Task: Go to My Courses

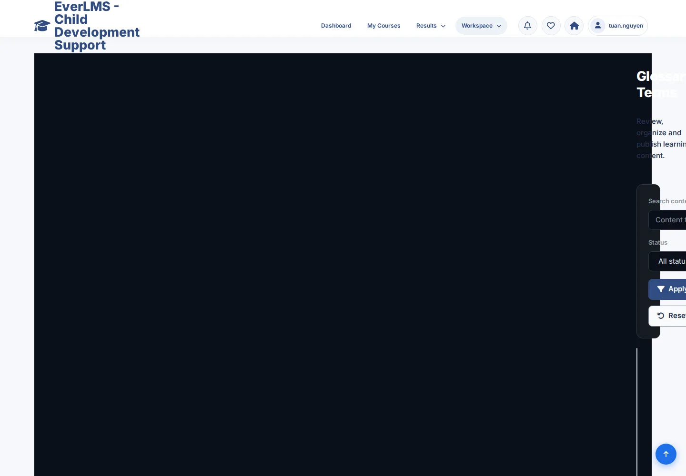Action: pyautogui.click(x=383, y=26)
